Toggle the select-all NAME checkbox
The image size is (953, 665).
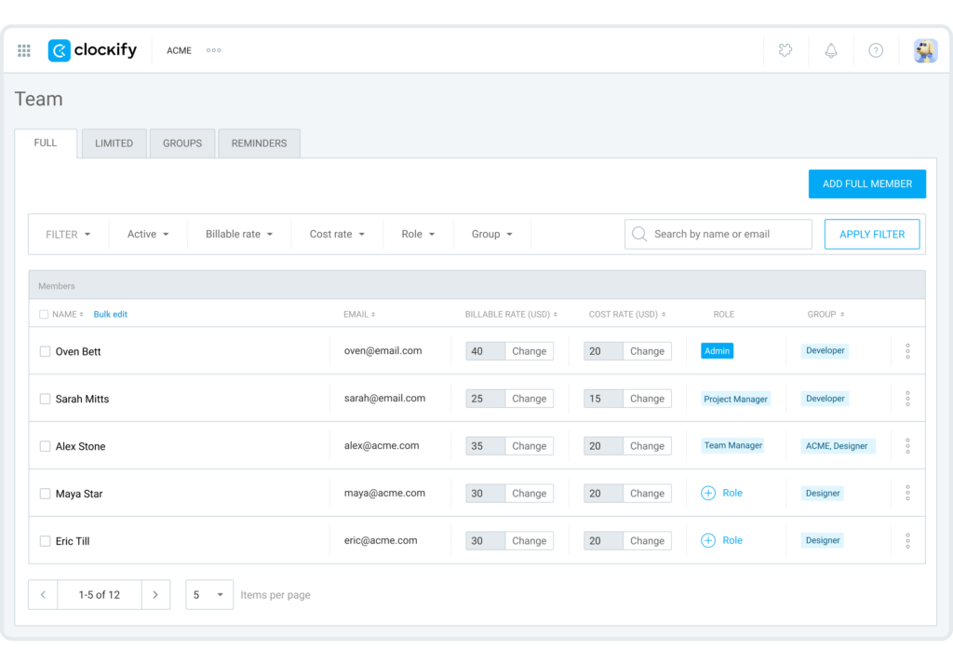44,315
